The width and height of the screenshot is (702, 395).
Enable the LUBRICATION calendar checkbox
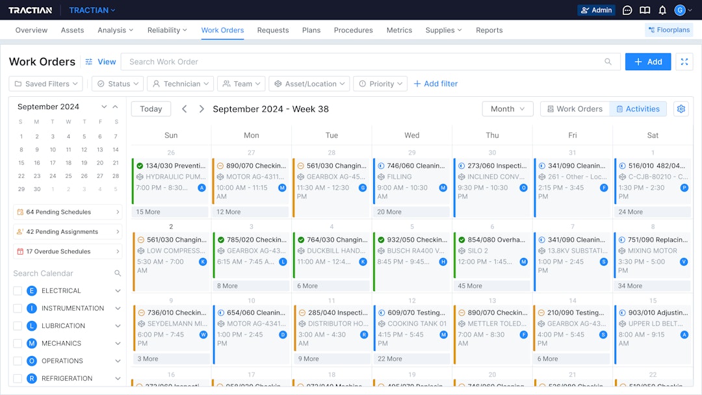(18, 325)
